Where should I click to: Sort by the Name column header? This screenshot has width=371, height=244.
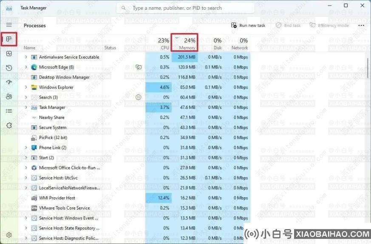click(x=30, y=48)
